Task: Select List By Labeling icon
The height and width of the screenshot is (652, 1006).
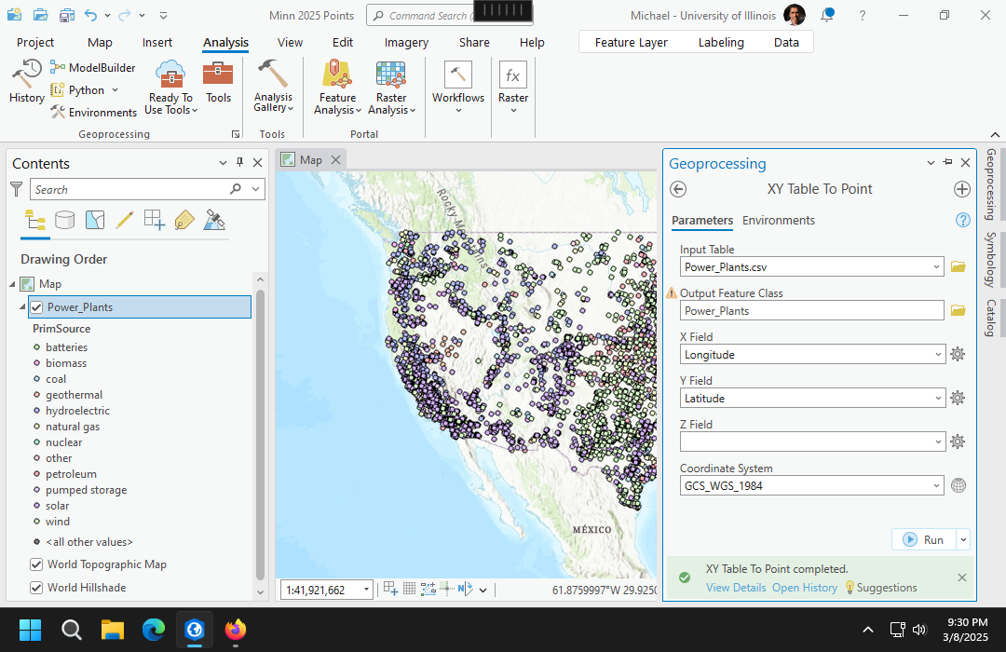Action: pos(184,220)
